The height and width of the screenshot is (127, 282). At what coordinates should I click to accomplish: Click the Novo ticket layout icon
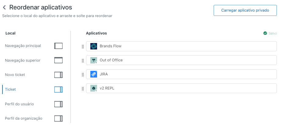click(58, 75)
